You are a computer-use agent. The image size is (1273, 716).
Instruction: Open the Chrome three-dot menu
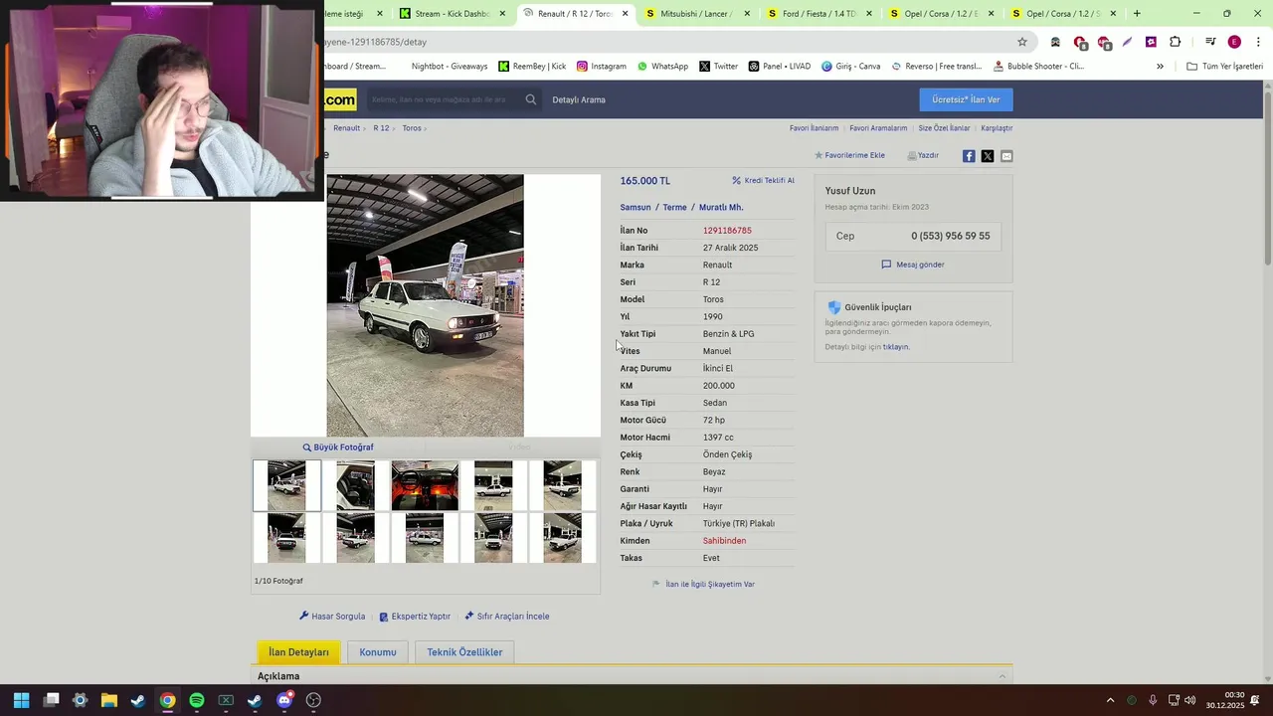pyautogui.click(x=1256, y=42)
